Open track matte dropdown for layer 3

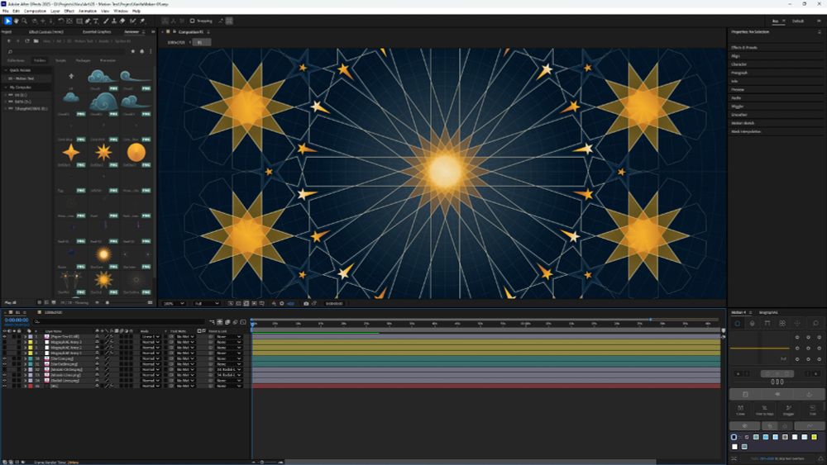(185, 348)
